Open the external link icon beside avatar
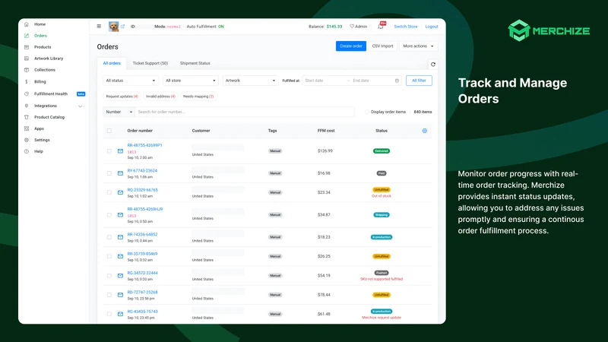The height and width of the screenshot is (342, 608). 122,27
